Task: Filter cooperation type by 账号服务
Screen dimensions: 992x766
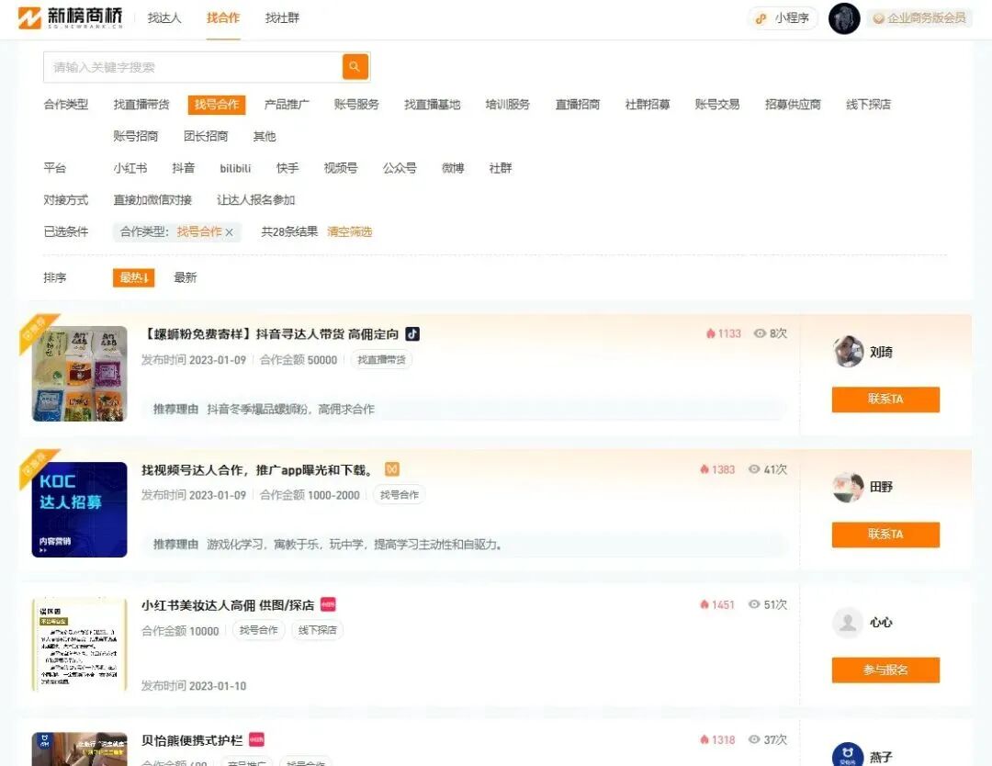Action: click(356, 105)
